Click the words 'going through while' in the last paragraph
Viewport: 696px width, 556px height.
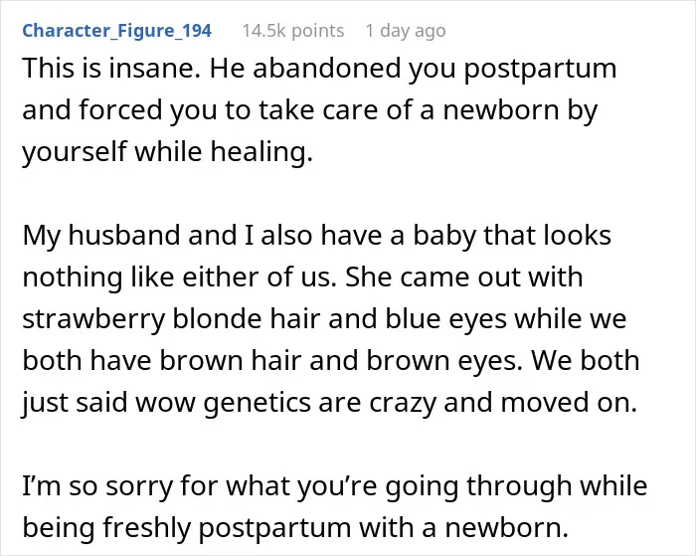516,486
